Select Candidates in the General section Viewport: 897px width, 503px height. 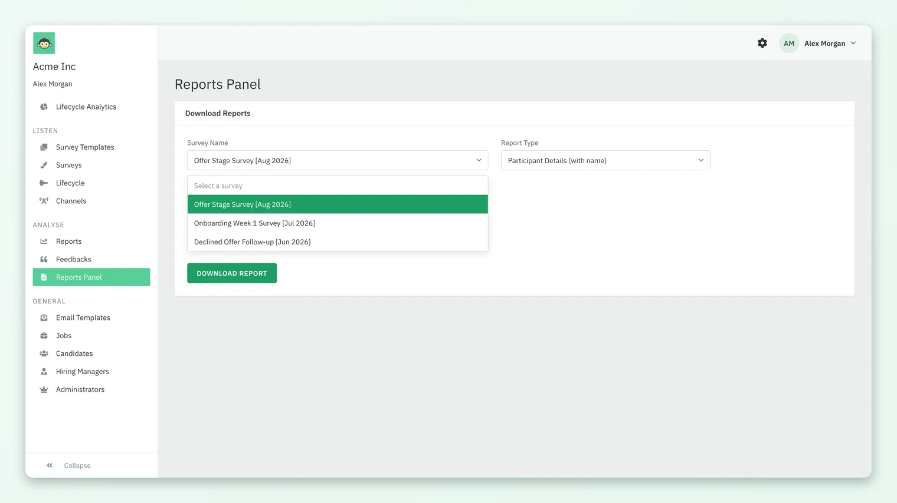pos(74,353)
